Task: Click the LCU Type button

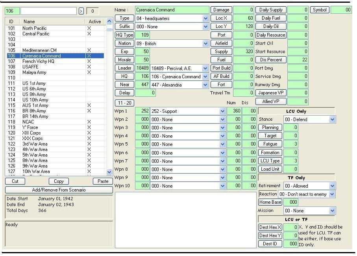Action: 270,161
